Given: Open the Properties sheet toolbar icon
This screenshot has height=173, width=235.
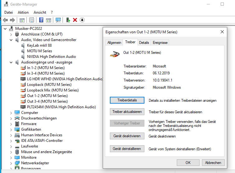Looking at the screenshot, I should pyautogui.click(x=31, y=20).
